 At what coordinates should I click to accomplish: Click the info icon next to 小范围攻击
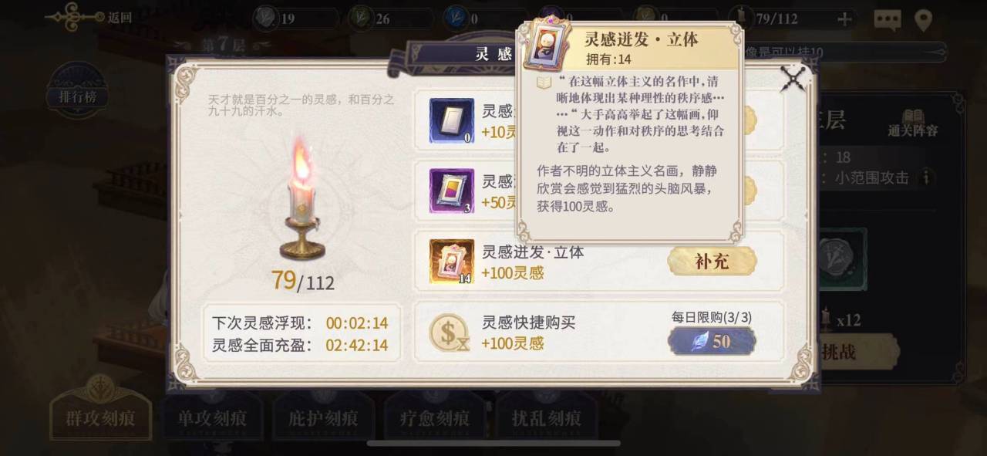925,177
